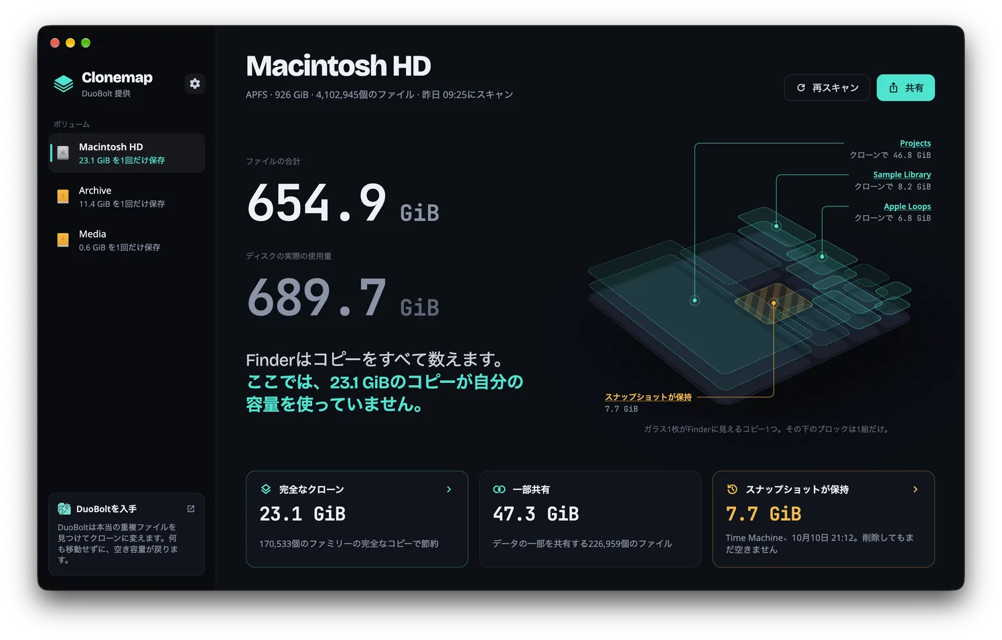Image resolution: width=1002 pixels, height=640 pixels.
Task: Click the share upload arrow icon
Action: coord(893,88)
